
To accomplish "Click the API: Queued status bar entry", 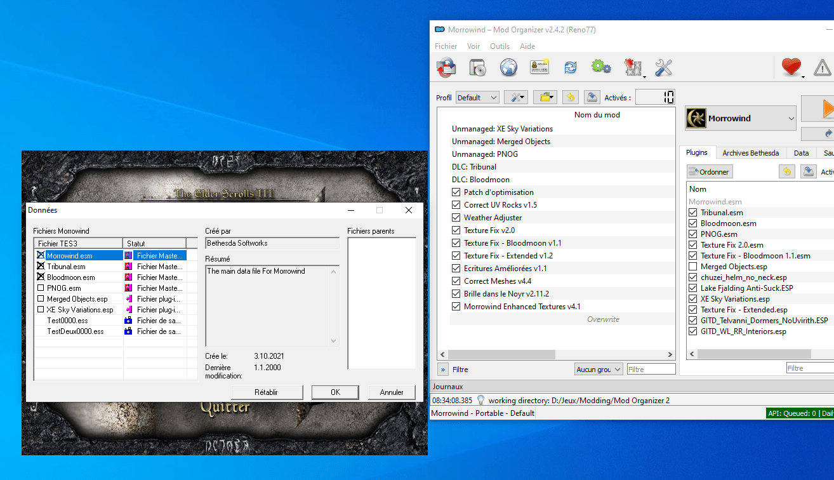I will [800, 413].
